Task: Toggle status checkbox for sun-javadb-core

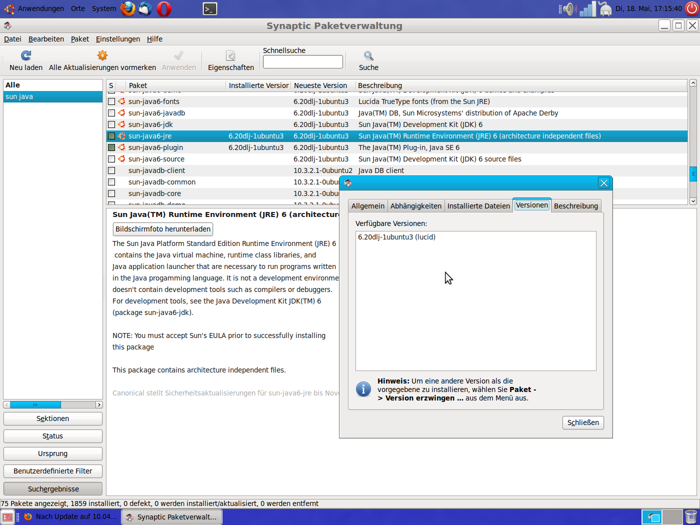Action: (111, 193)
